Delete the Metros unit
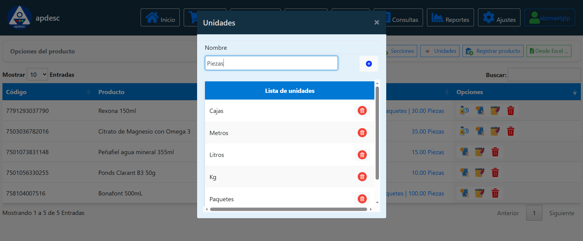Screen dimensions: 583x241 (x=362, y=133)
